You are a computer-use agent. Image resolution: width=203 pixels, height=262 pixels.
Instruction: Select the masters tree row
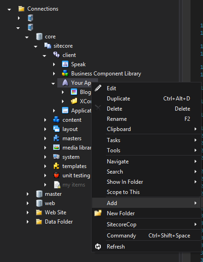(72, 138)
